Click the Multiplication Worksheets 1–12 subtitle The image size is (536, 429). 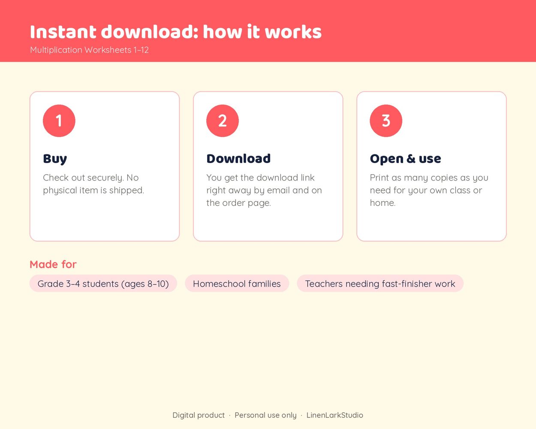[89, 50]
